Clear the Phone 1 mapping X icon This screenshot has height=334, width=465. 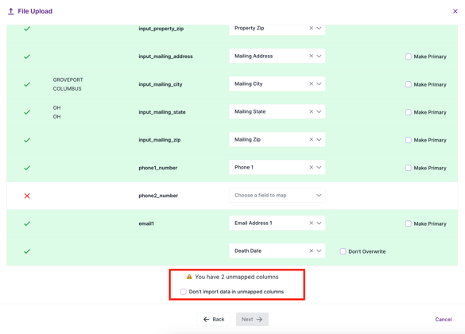311,167
